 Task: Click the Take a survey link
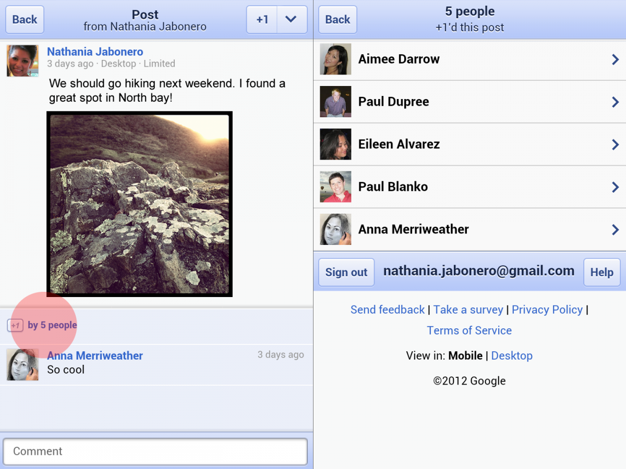(x=468, y=310)
